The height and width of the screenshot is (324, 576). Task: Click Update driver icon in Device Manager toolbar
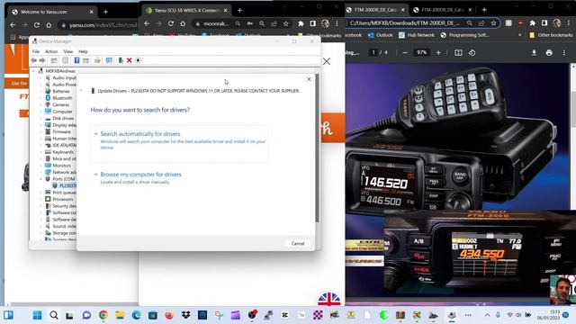click(121, 60)
